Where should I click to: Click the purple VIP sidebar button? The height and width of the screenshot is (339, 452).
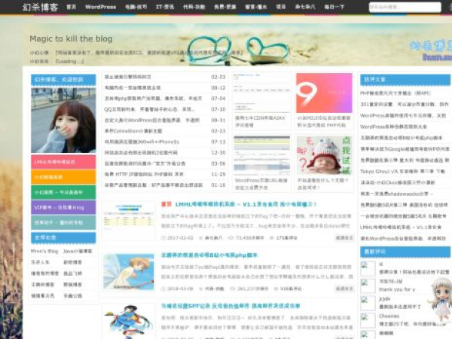tap(63, 206)
